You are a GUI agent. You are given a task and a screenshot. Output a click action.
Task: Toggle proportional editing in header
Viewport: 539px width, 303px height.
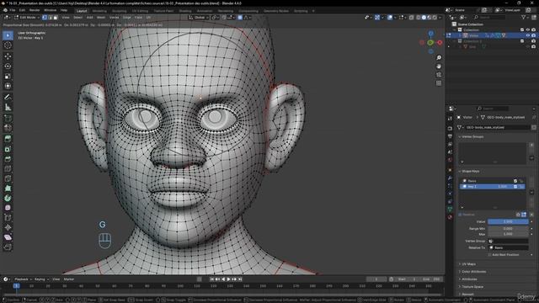(x=240, y=17)
